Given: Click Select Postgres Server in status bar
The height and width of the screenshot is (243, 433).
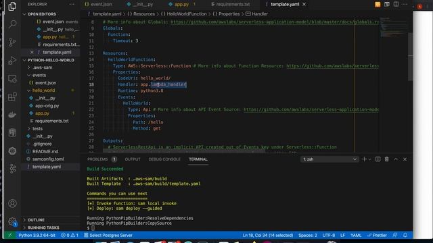Looking at the screenshot, I should (x=108, y=236).
